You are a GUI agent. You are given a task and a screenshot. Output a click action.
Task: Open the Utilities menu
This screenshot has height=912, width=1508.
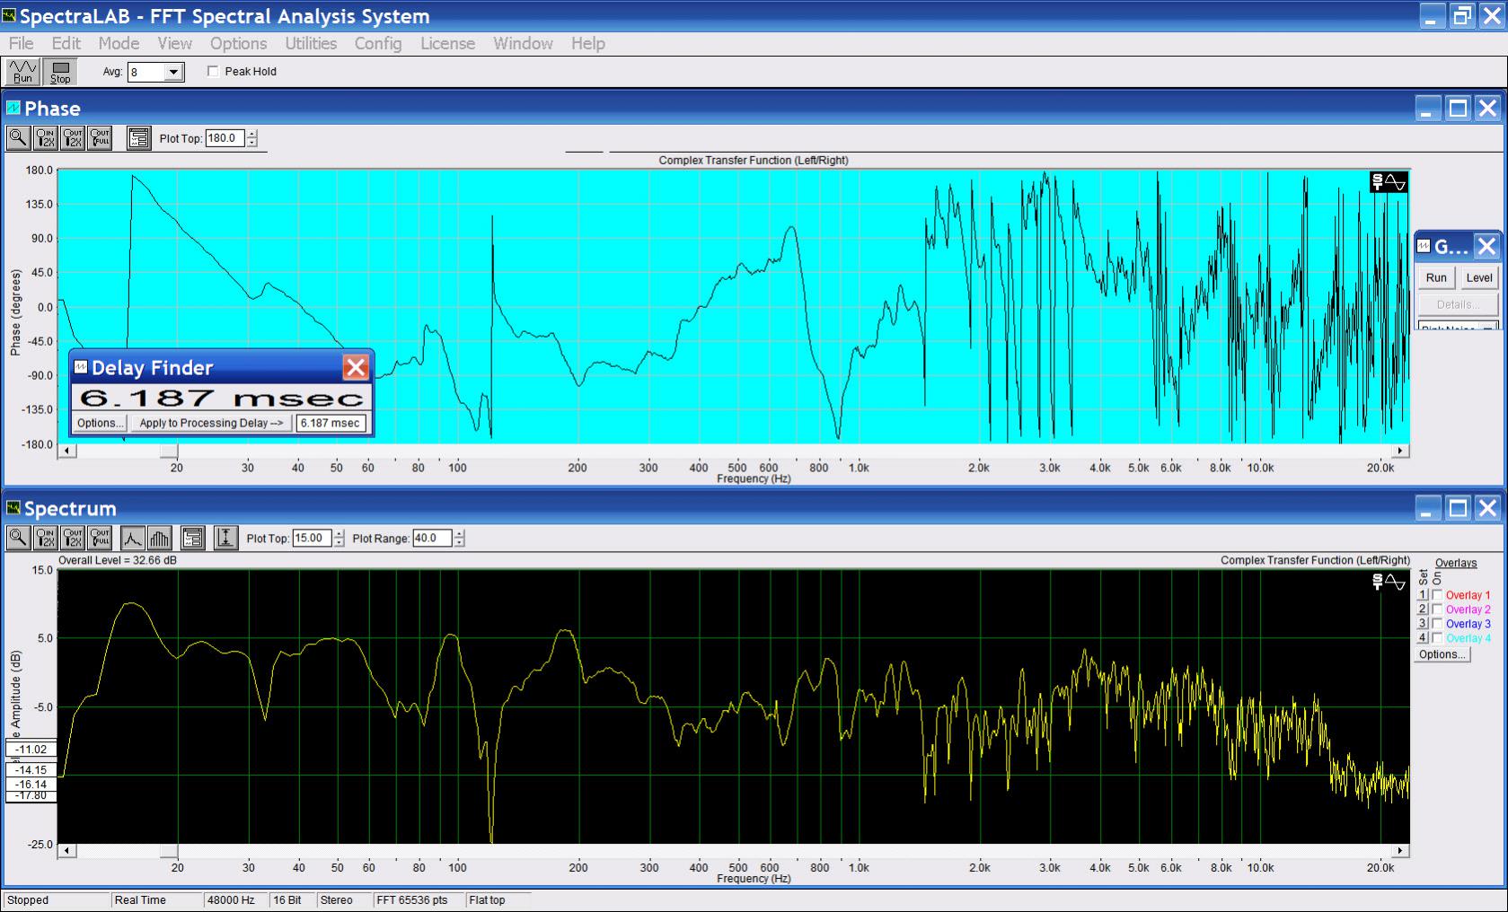coord(311,43)
